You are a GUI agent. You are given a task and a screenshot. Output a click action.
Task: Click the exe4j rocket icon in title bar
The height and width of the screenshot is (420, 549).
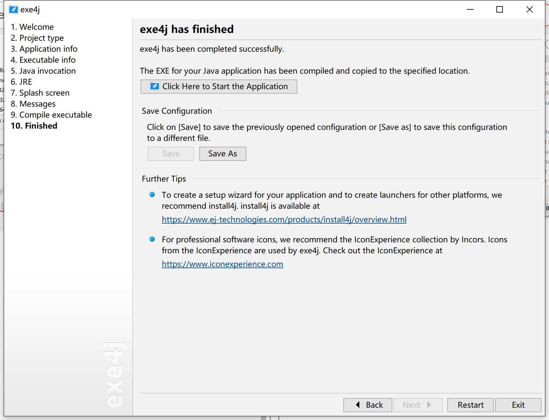14,9
